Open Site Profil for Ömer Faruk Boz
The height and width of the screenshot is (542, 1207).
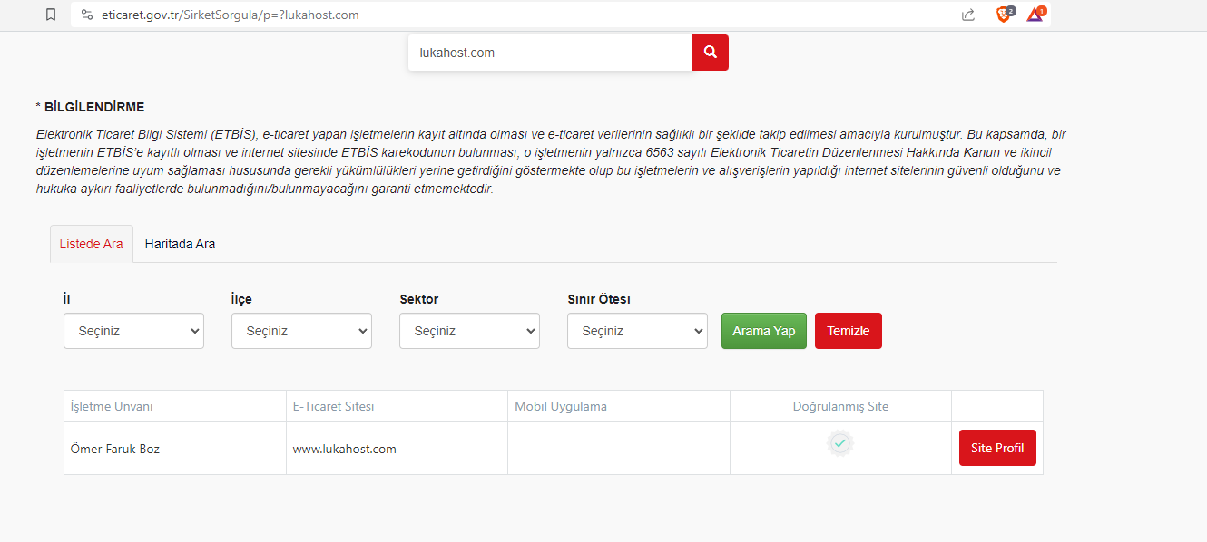(x=997, y=448)
